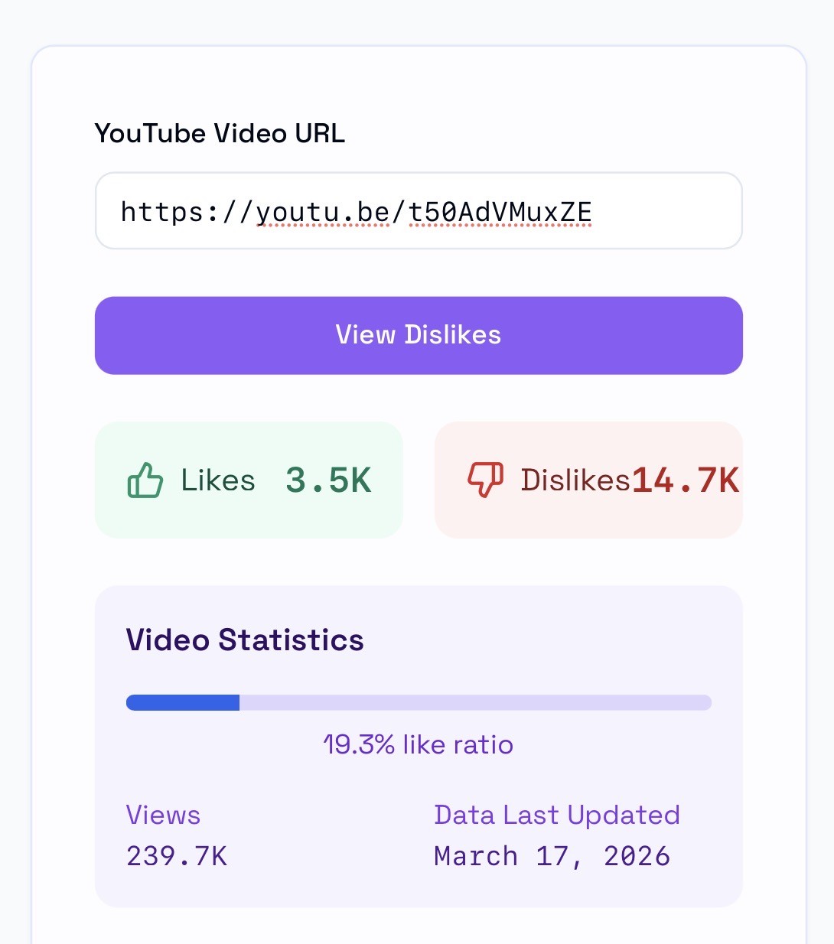834x944 pixels.
Task: Click the Video Statistics heading
Action: coord(245,640)
